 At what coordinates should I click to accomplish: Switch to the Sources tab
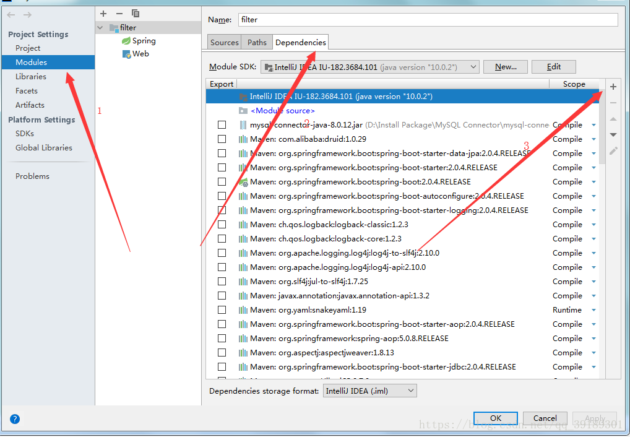click(224, 42)
